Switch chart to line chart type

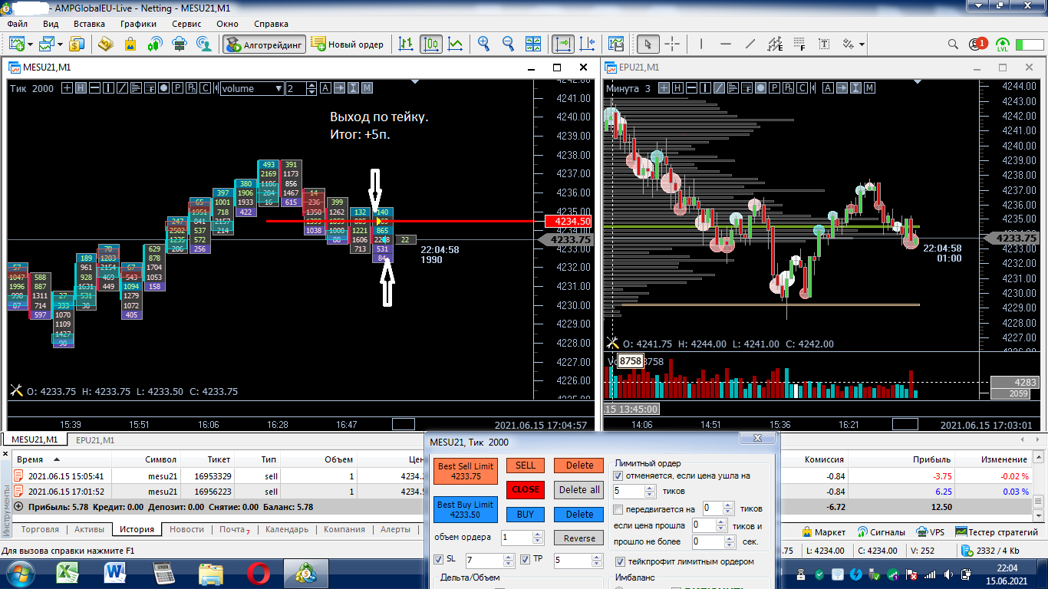click(x=456, y=44)
